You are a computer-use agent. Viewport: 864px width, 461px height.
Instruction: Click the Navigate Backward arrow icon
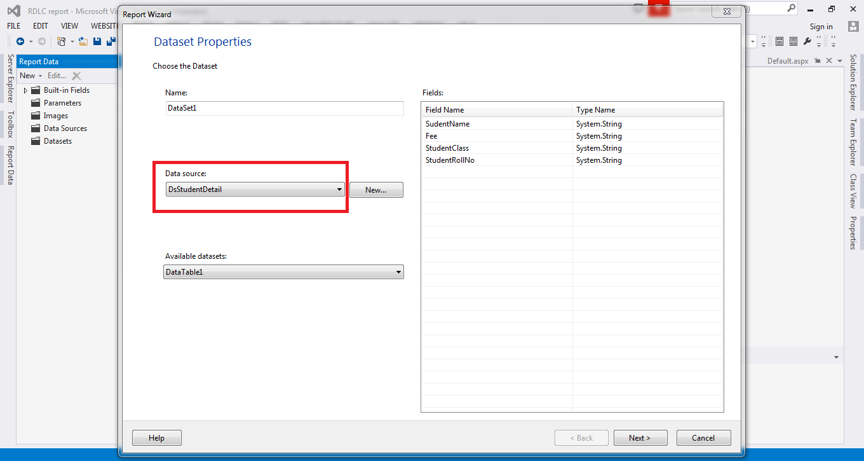click(20, 41)
